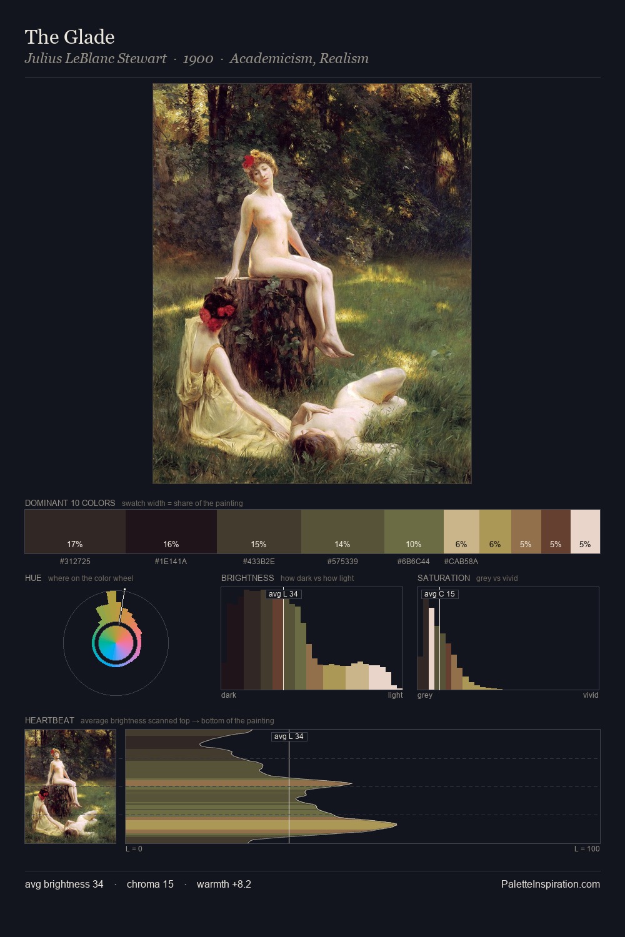This screenshot has height=937, width=625.
Task: Open the PaletteInspiration.com link
Action: 551,884
